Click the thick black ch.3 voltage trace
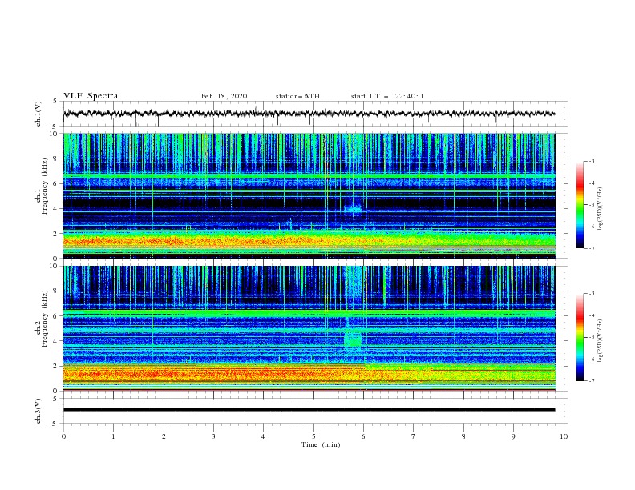The height and width of the screenshot is (490, 635). click(x=309, y=410)
